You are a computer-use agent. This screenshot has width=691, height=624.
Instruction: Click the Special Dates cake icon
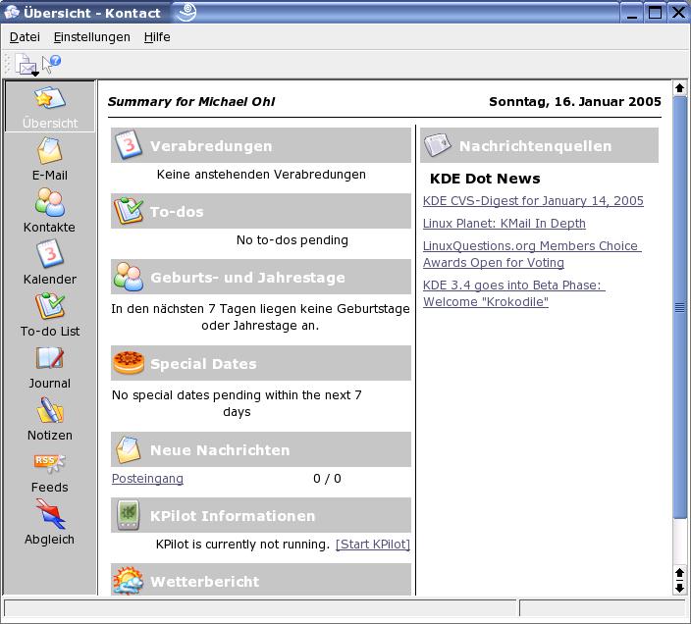coord(129,362)
